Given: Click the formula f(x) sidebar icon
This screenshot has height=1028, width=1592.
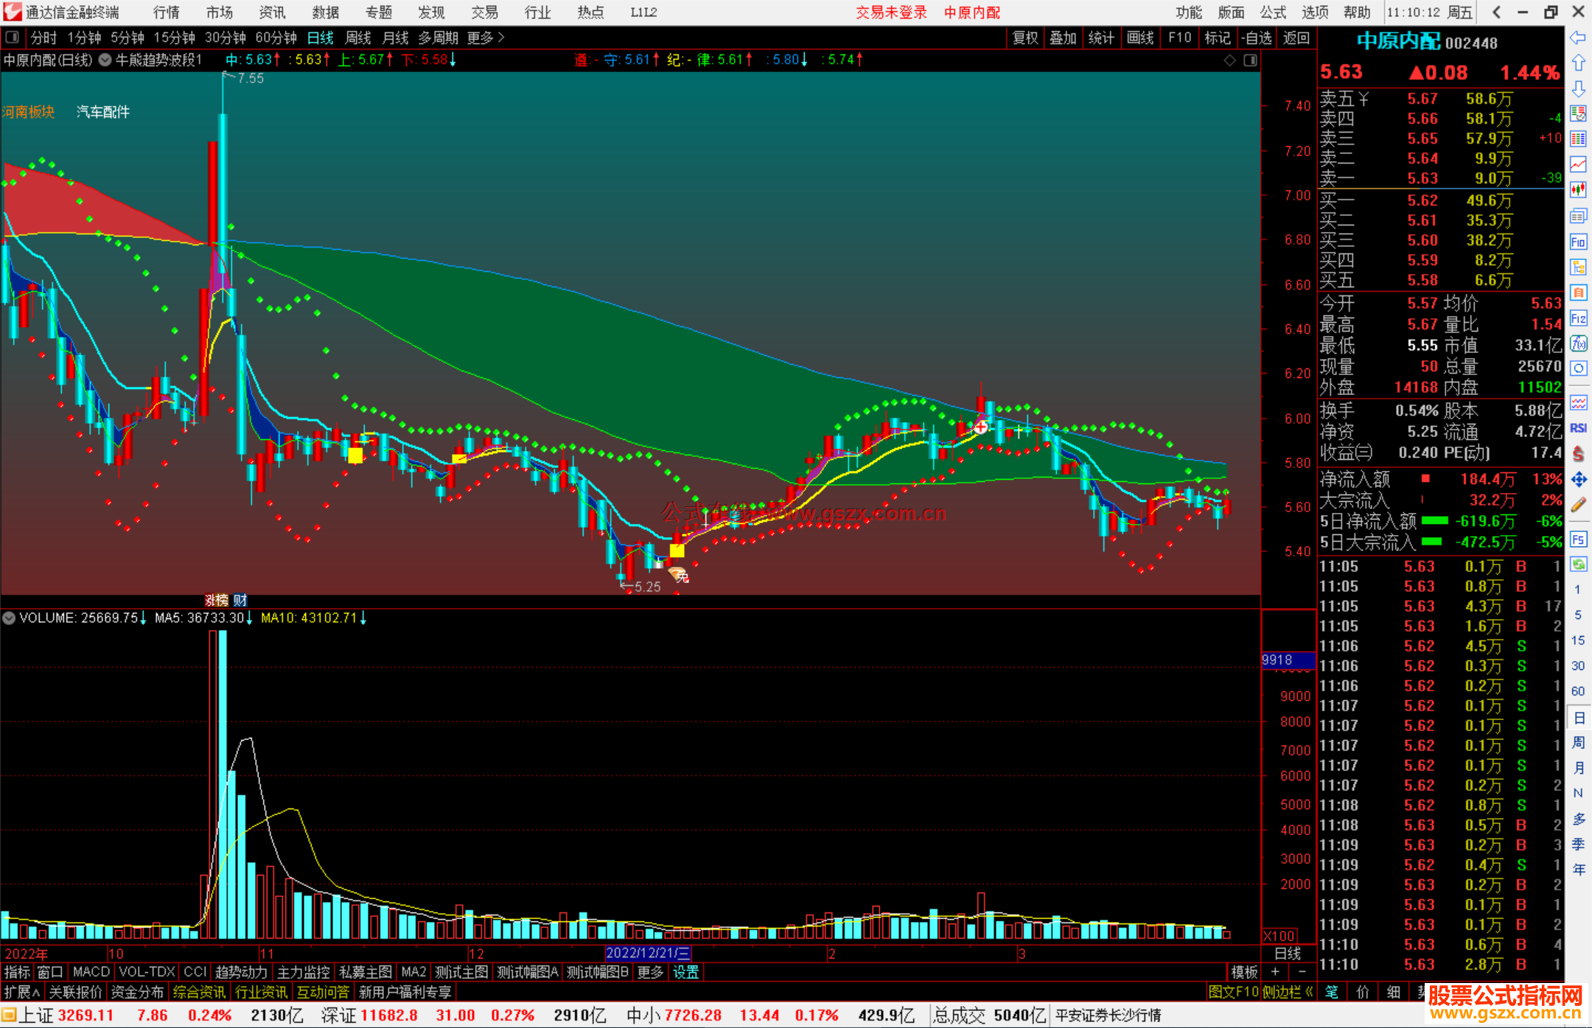Looking at the screenshot, I should [x=1578, y=343].
